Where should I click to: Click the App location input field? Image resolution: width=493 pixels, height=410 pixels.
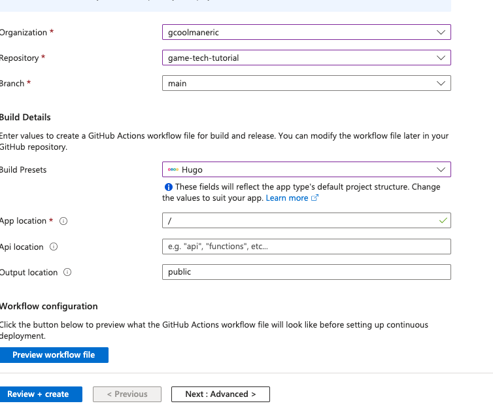click(307, 220)
